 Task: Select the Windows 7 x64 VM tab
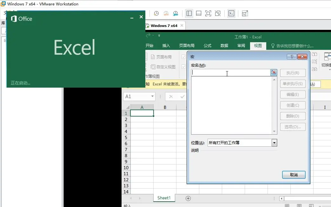[164, 26]
